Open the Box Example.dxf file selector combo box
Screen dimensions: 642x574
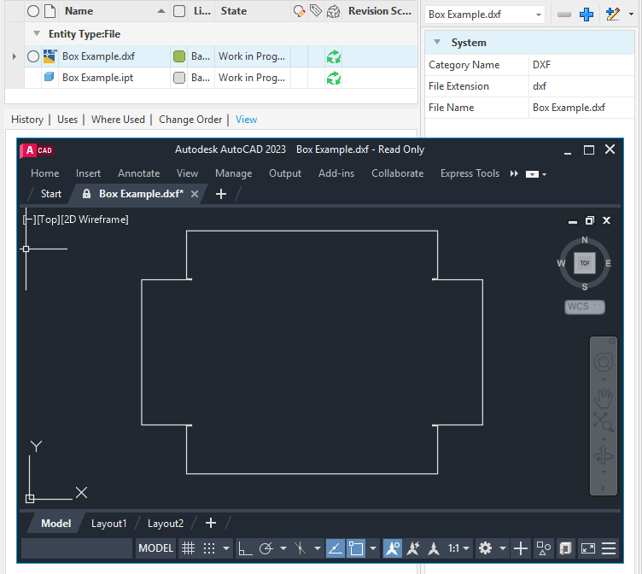click(485, 15)
